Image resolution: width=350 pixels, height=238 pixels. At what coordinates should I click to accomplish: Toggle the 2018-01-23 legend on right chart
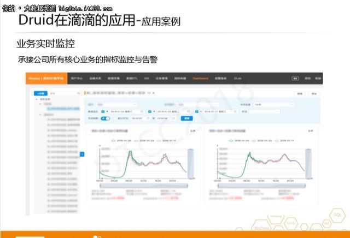point(262,141)
